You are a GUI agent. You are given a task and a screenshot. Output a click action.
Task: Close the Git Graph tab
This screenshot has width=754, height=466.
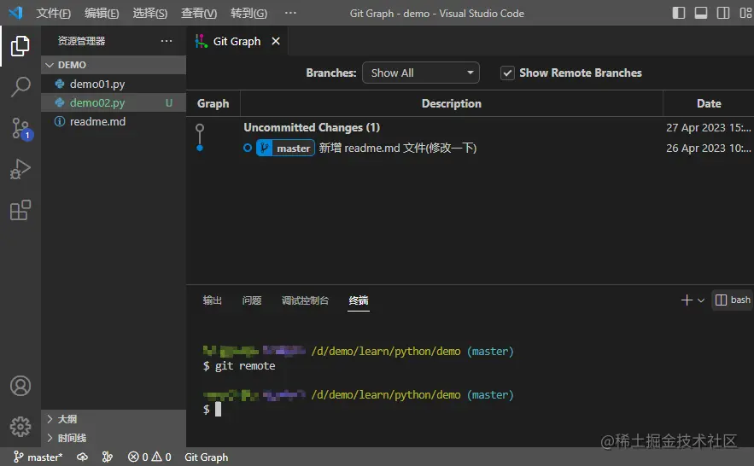coord(276,41)
